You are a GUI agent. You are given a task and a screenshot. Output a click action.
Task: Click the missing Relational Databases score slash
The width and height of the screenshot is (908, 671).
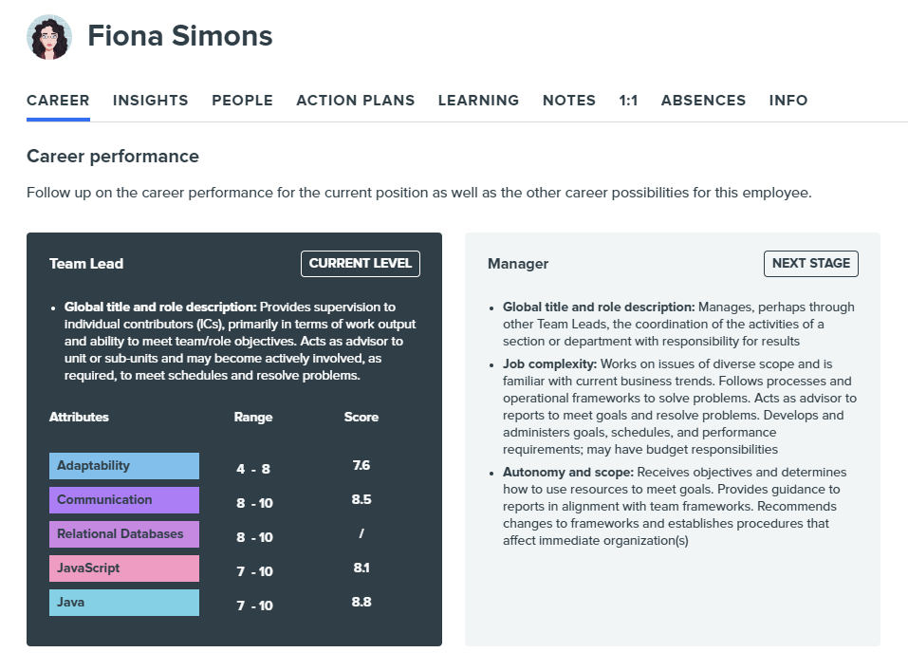[361, 533]
